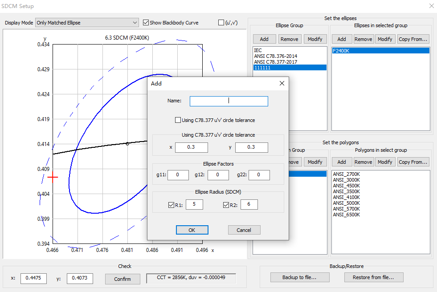Uncheck the R2 radius checkbox
This screenshot has height=292, width=437.
click(226, 205)
